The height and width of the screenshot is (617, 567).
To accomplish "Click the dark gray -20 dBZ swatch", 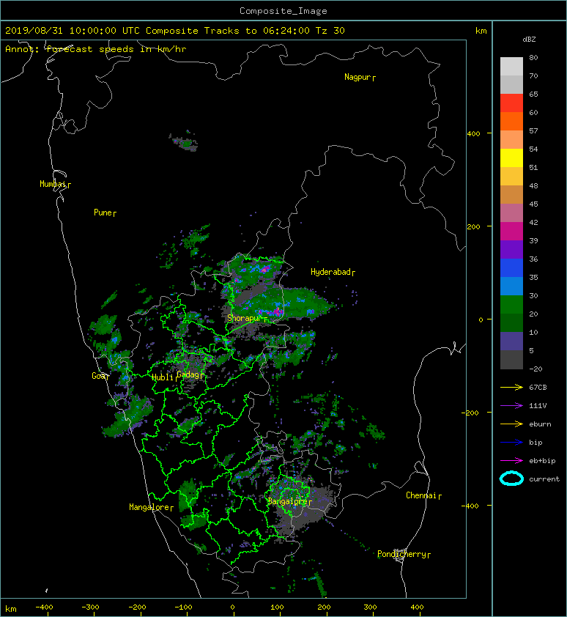I will [511, 360].
